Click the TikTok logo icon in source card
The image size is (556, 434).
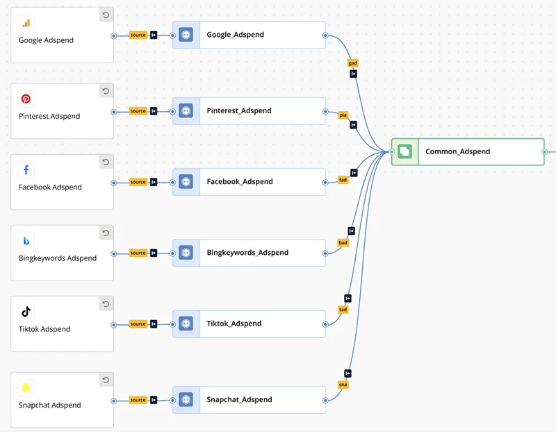(26, 312)
